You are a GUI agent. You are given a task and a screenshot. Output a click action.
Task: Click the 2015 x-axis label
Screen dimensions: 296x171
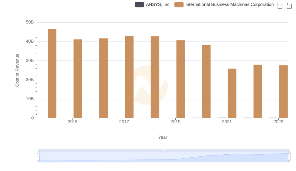point(73,122)
